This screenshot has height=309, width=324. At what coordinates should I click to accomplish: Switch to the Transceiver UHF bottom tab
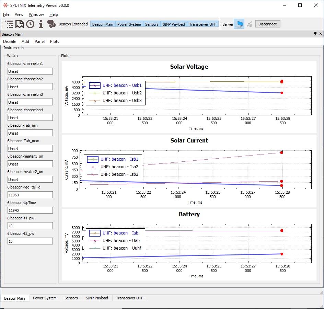(x=129, y=298)
